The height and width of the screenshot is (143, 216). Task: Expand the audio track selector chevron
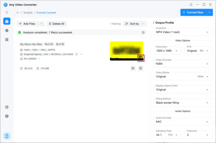(x=81, y=54)
